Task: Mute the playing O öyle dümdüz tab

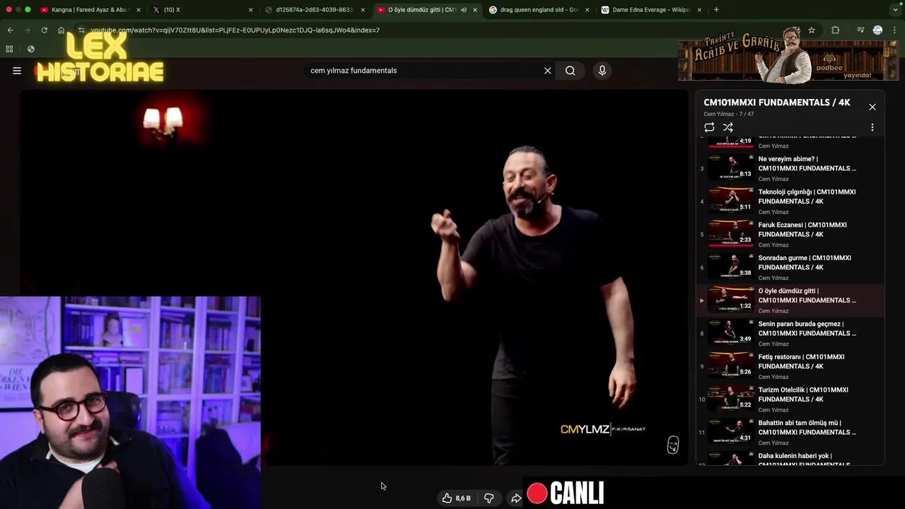Action: click(x=464, y=10)
